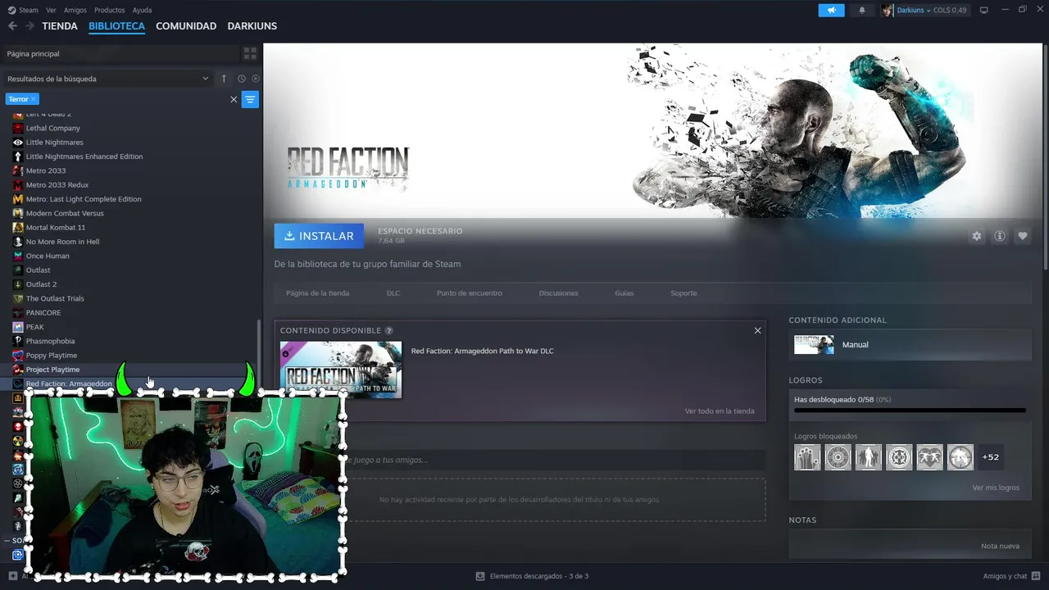
Task: Click the INSTALAR button
Action: [x=319, y=236]
